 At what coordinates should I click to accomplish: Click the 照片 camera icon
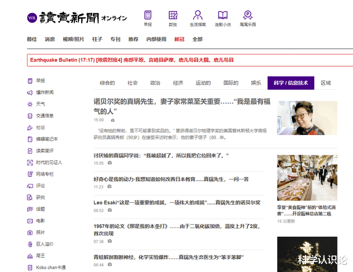[30, 232]
